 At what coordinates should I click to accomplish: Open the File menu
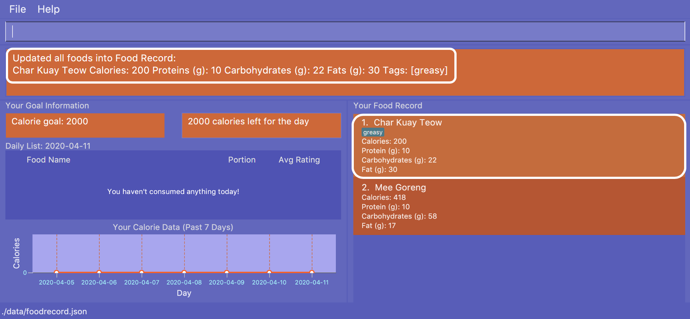coord(18,9)
